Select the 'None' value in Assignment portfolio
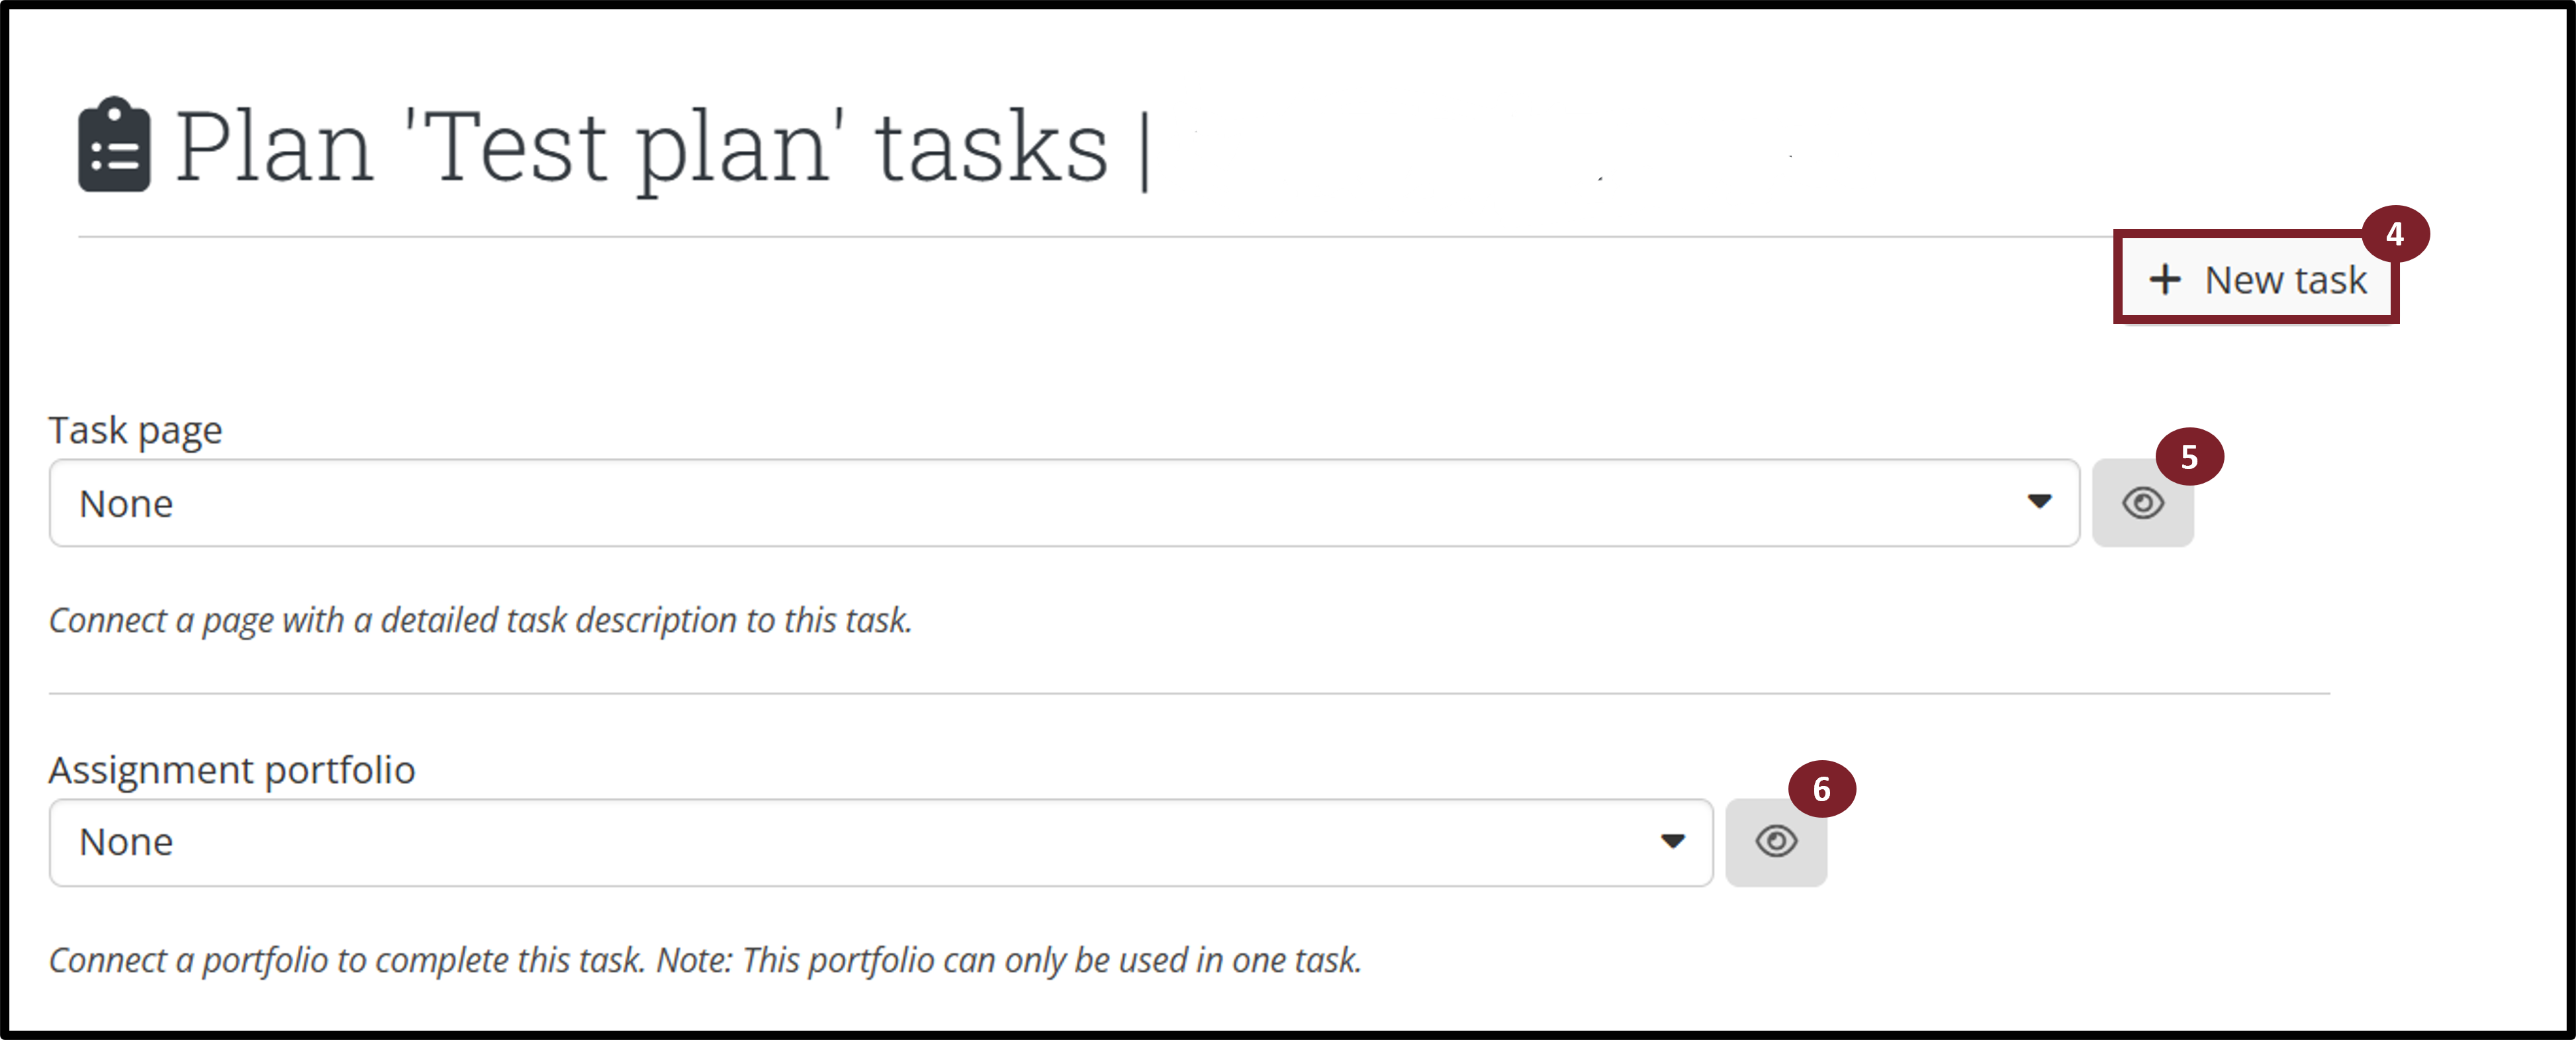 tap(126, 842)
